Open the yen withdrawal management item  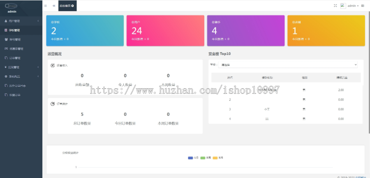pos(21,67)
